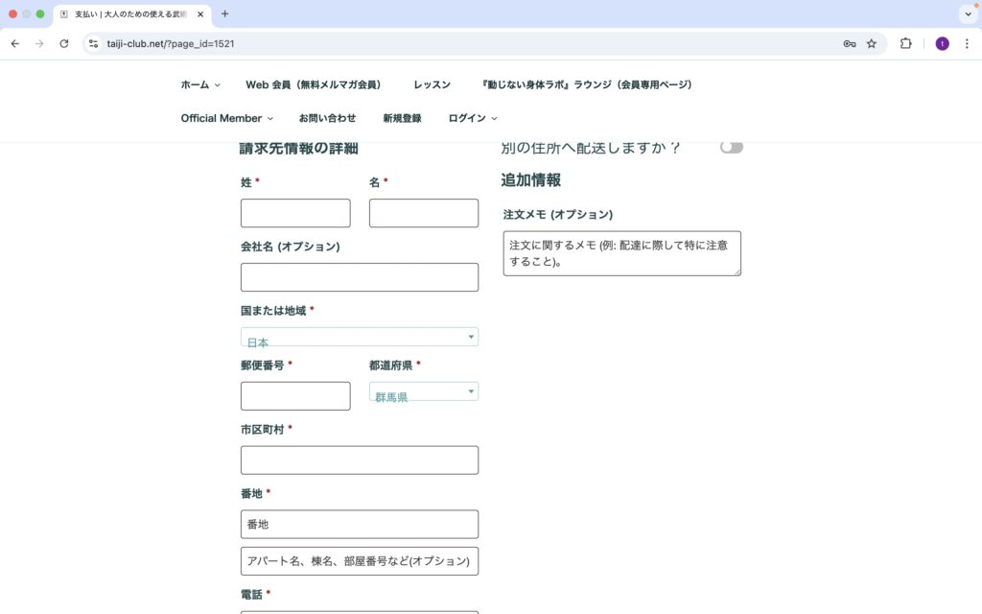Click the 郵便番号 postal code field
982x614 pixels.
[295, 396]
